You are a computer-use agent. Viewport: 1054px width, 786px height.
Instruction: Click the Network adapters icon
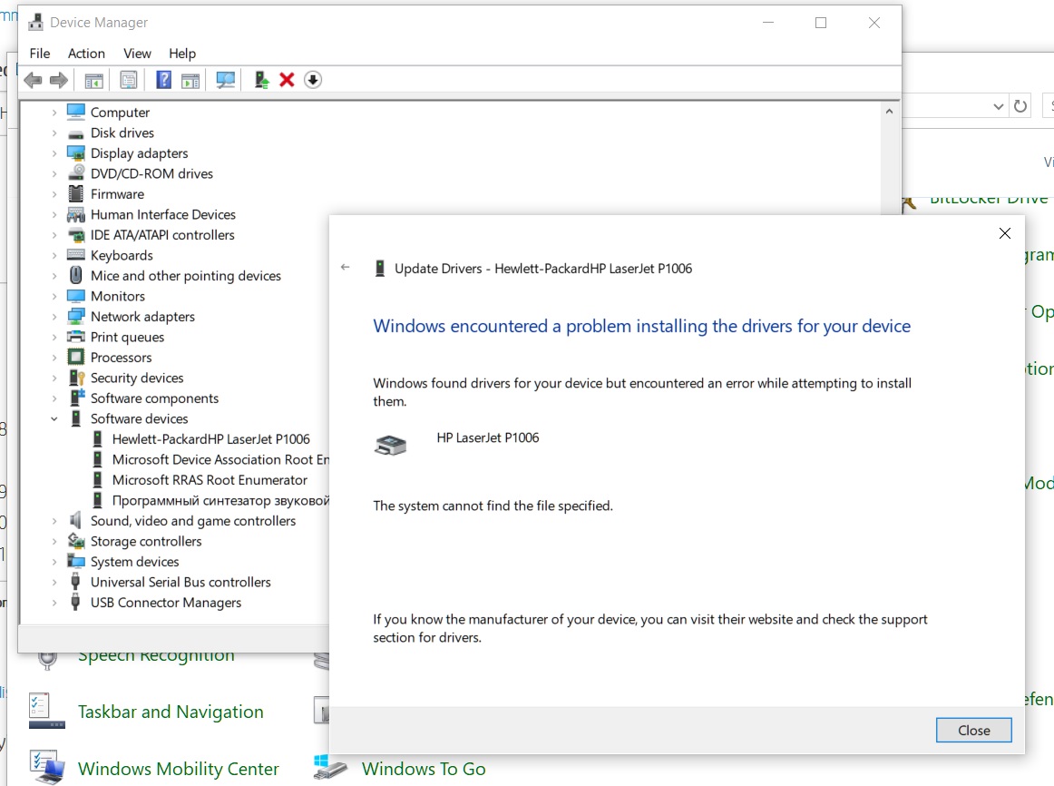[76, 316]
